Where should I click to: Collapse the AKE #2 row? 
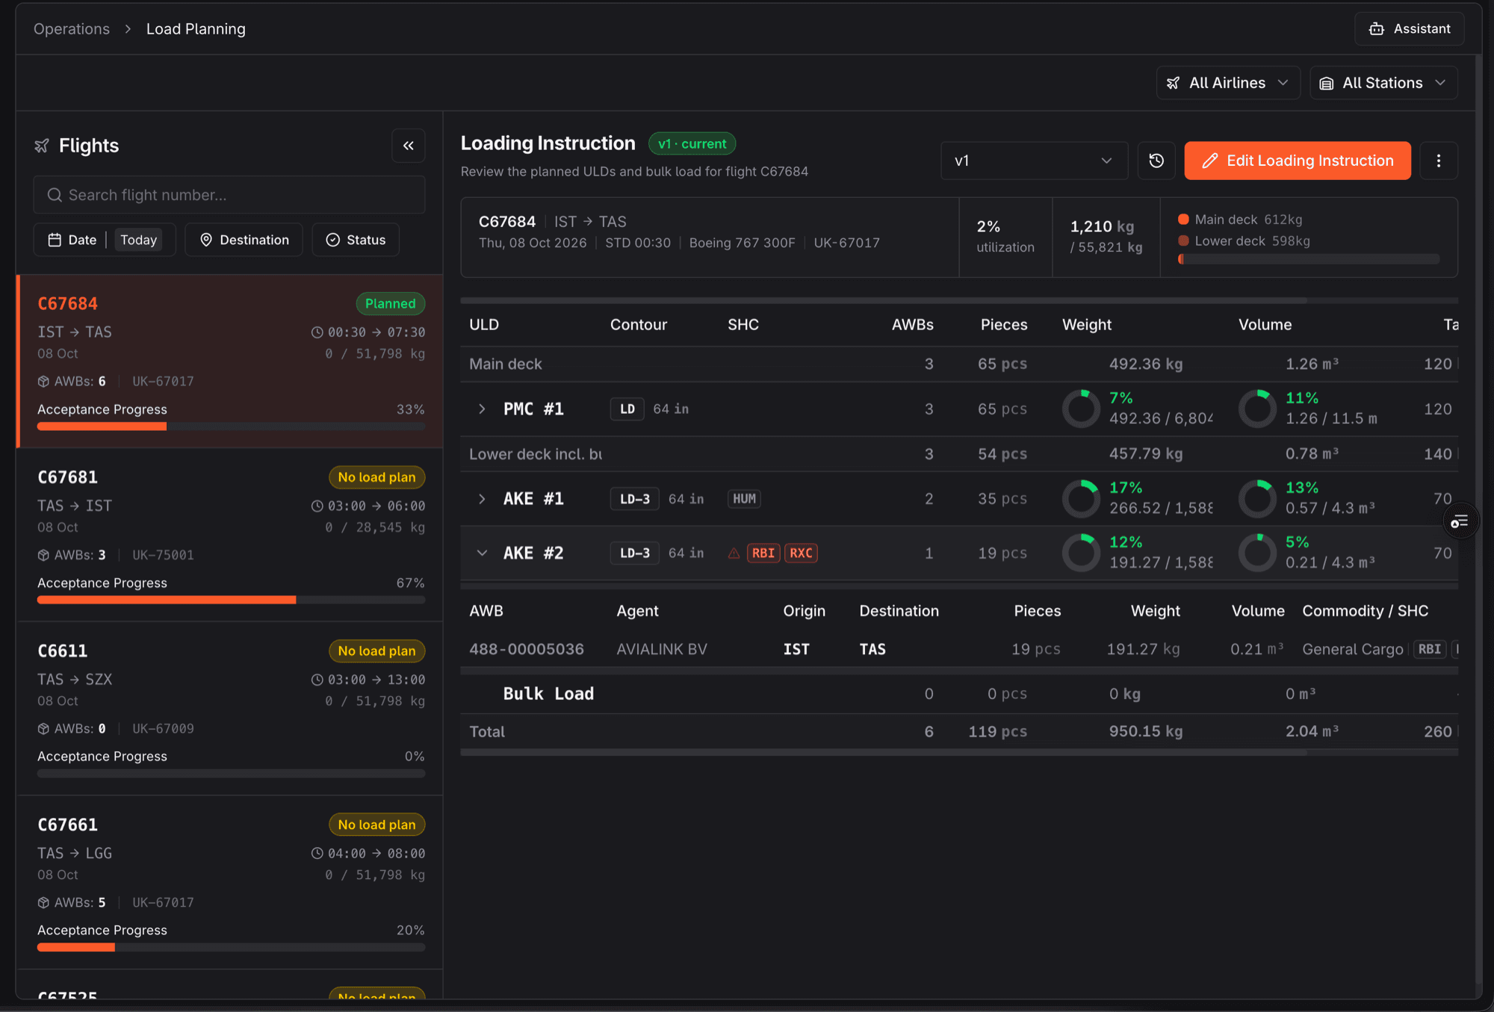[x=482, y=553]
